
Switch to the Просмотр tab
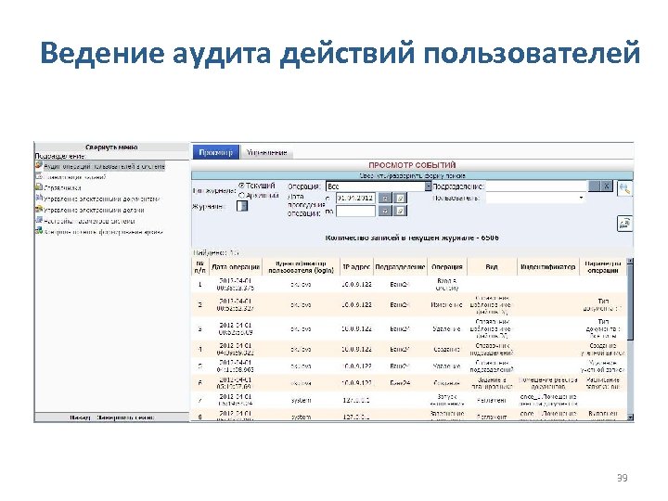click(216, 152)
